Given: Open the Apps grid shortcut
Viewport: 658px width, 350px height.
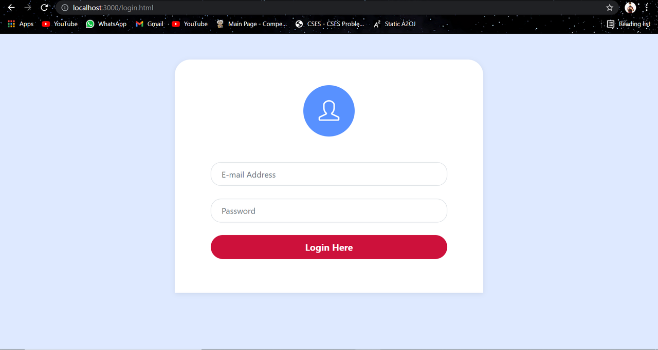Looking at the screenshot, I should point(21,24).
